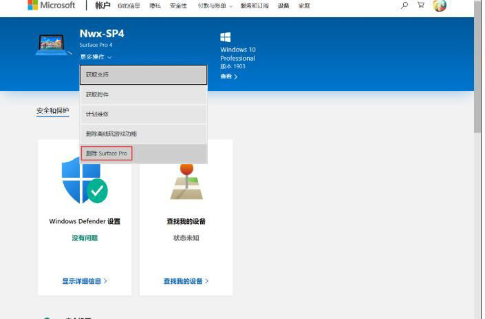Collapse the 更多操作 dropdown

pos(96,57)
